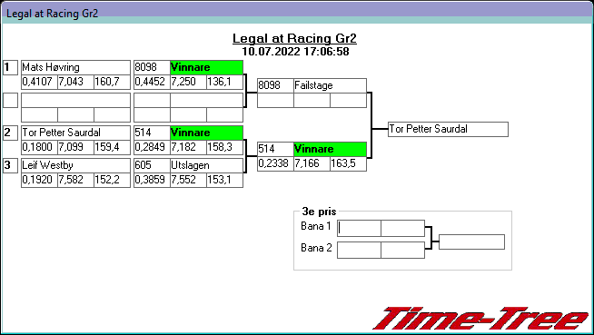
Task: Click the Failstage cell in round two
Action: pyautogui.click(x=330, y=85)
